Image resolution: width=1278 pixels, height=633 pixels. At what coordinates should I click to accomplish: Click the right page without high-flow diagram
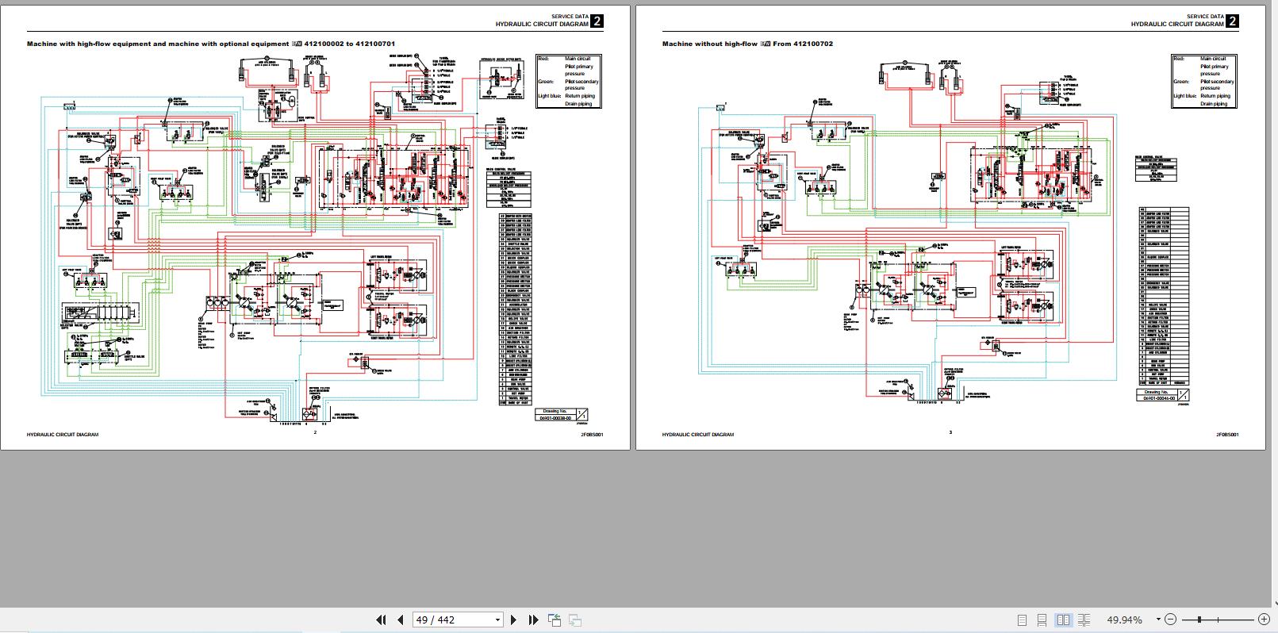point(912,238)
